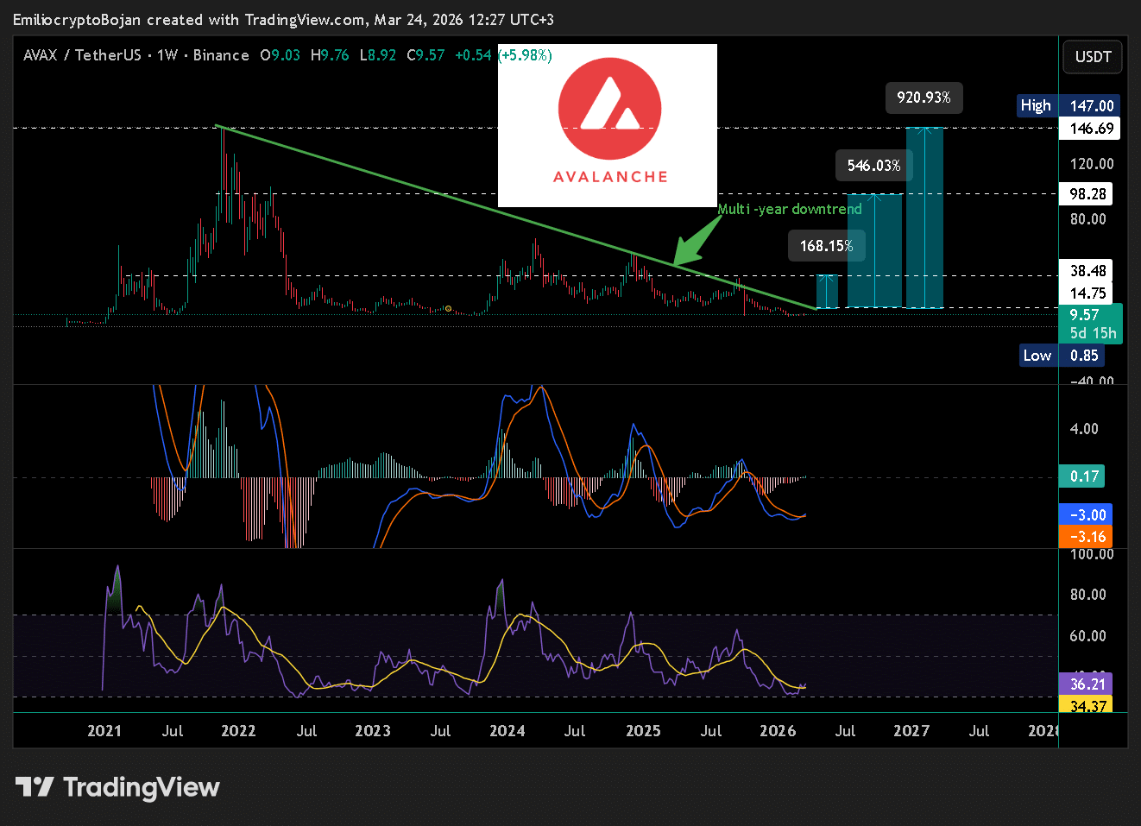
Task: Click the purple RSI value label 36.21
Action: 1087,684
